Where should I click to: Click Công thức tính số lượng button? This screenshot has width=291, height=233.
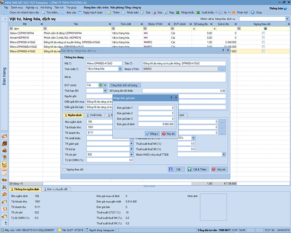[125, 85]
